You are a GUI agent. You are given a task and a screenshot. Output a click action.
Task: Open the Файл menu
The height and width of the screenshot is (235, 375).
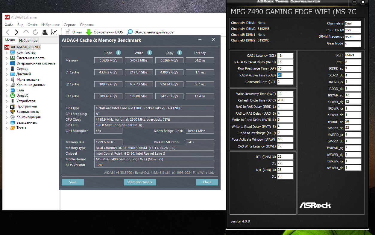(9, 25)
